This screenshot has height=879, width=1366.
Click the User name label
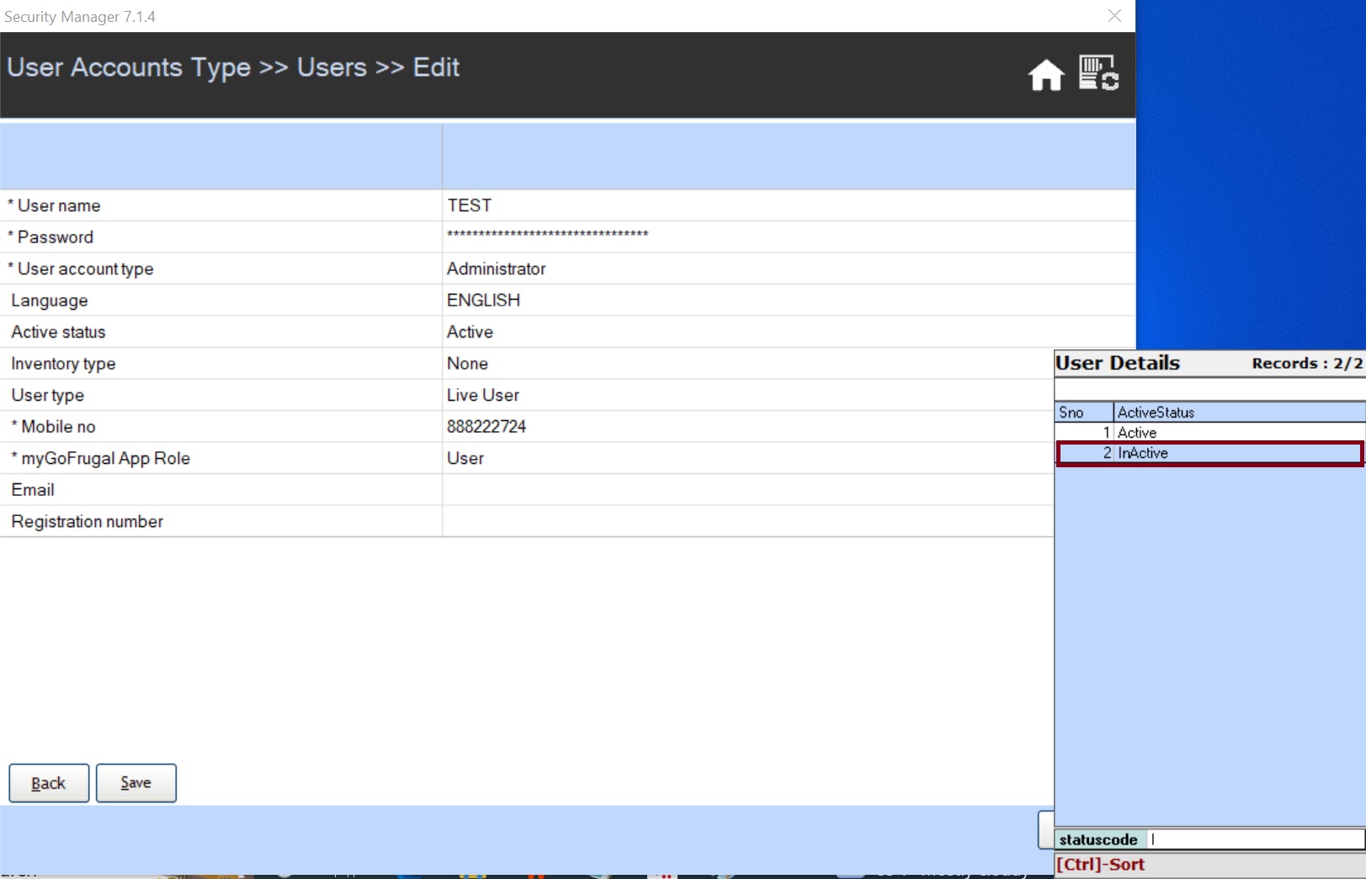click(59, 205)
